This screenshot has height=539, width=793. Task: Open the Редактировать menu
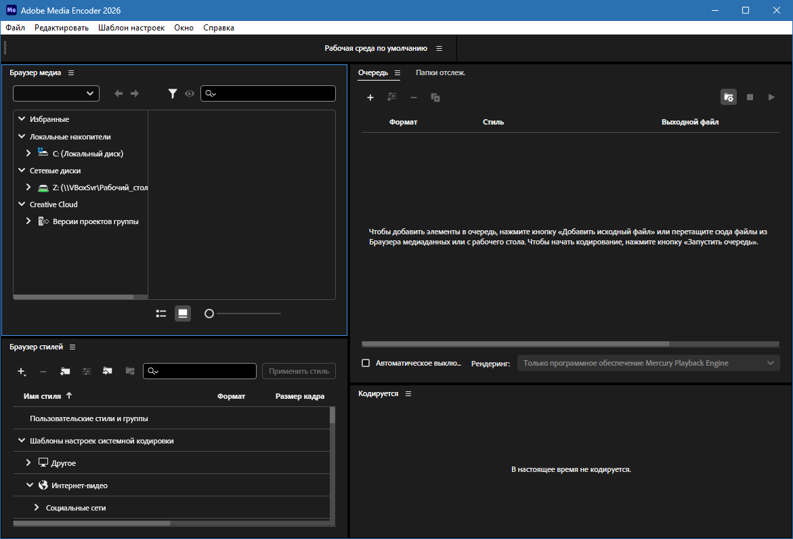click(62, 28)
